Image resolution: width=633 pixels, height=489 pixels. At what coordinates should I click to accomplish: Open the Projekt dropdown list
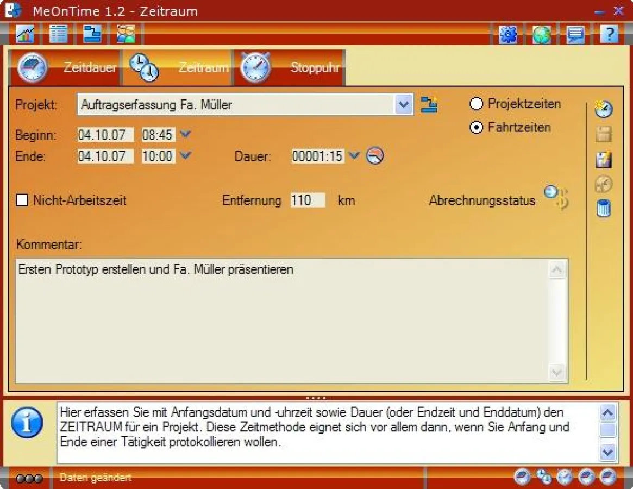pos(404,104)
